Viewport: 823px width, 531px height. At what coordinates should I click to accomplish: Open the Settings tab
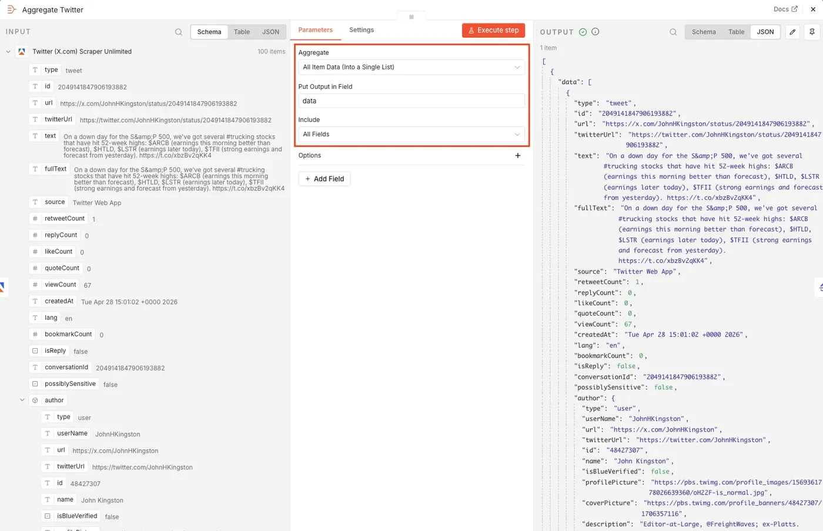tap(362, 30)
